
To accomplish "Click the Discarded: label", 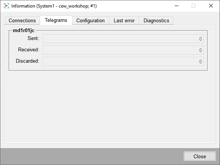I will (28, 61).
